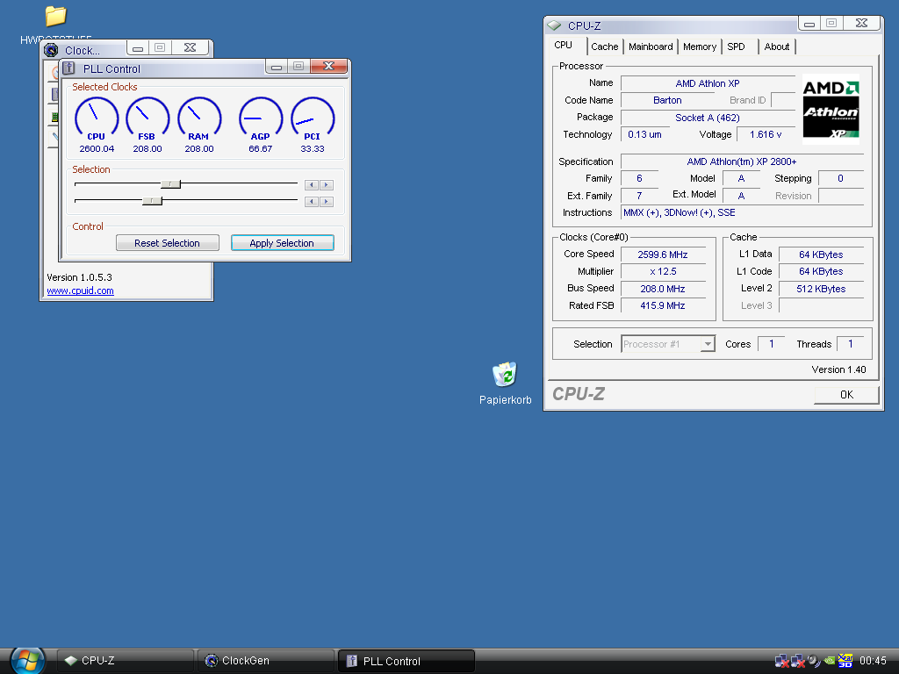This screenshot has height=674, width=899.
Task: Switch to the Memory tab
Action: (x=700, y=47)
